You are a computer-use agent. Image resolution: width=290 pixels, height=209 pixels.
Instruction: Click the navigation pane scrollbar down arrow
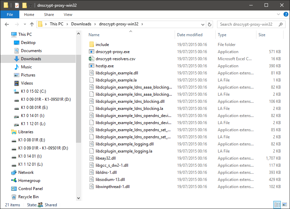79,198
